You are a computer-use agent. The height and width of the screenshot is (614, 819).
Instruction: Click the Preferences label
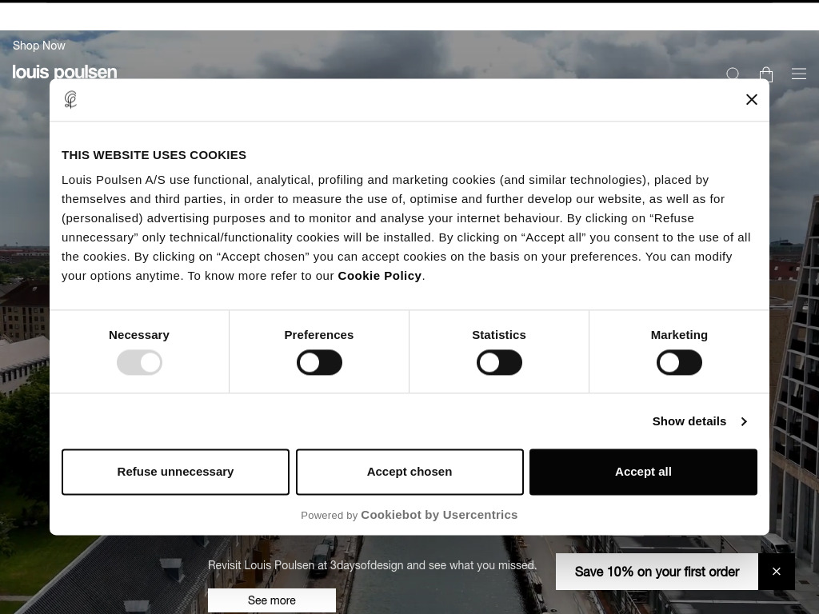point(319,335)
